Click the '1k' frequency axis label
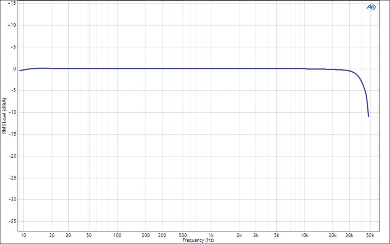This screenshot has height=244, width=390. 211,235
